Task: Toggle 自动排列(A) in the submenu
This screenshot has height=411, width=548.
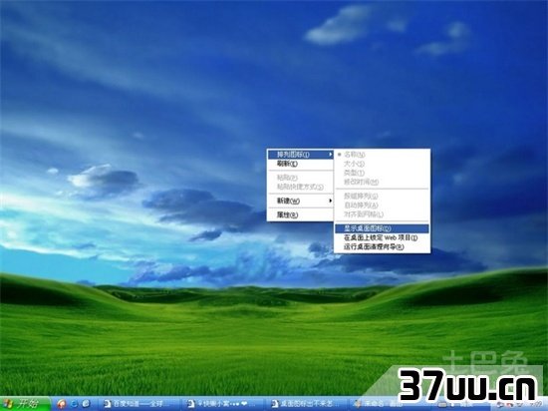Action: [x=382, y=205]
